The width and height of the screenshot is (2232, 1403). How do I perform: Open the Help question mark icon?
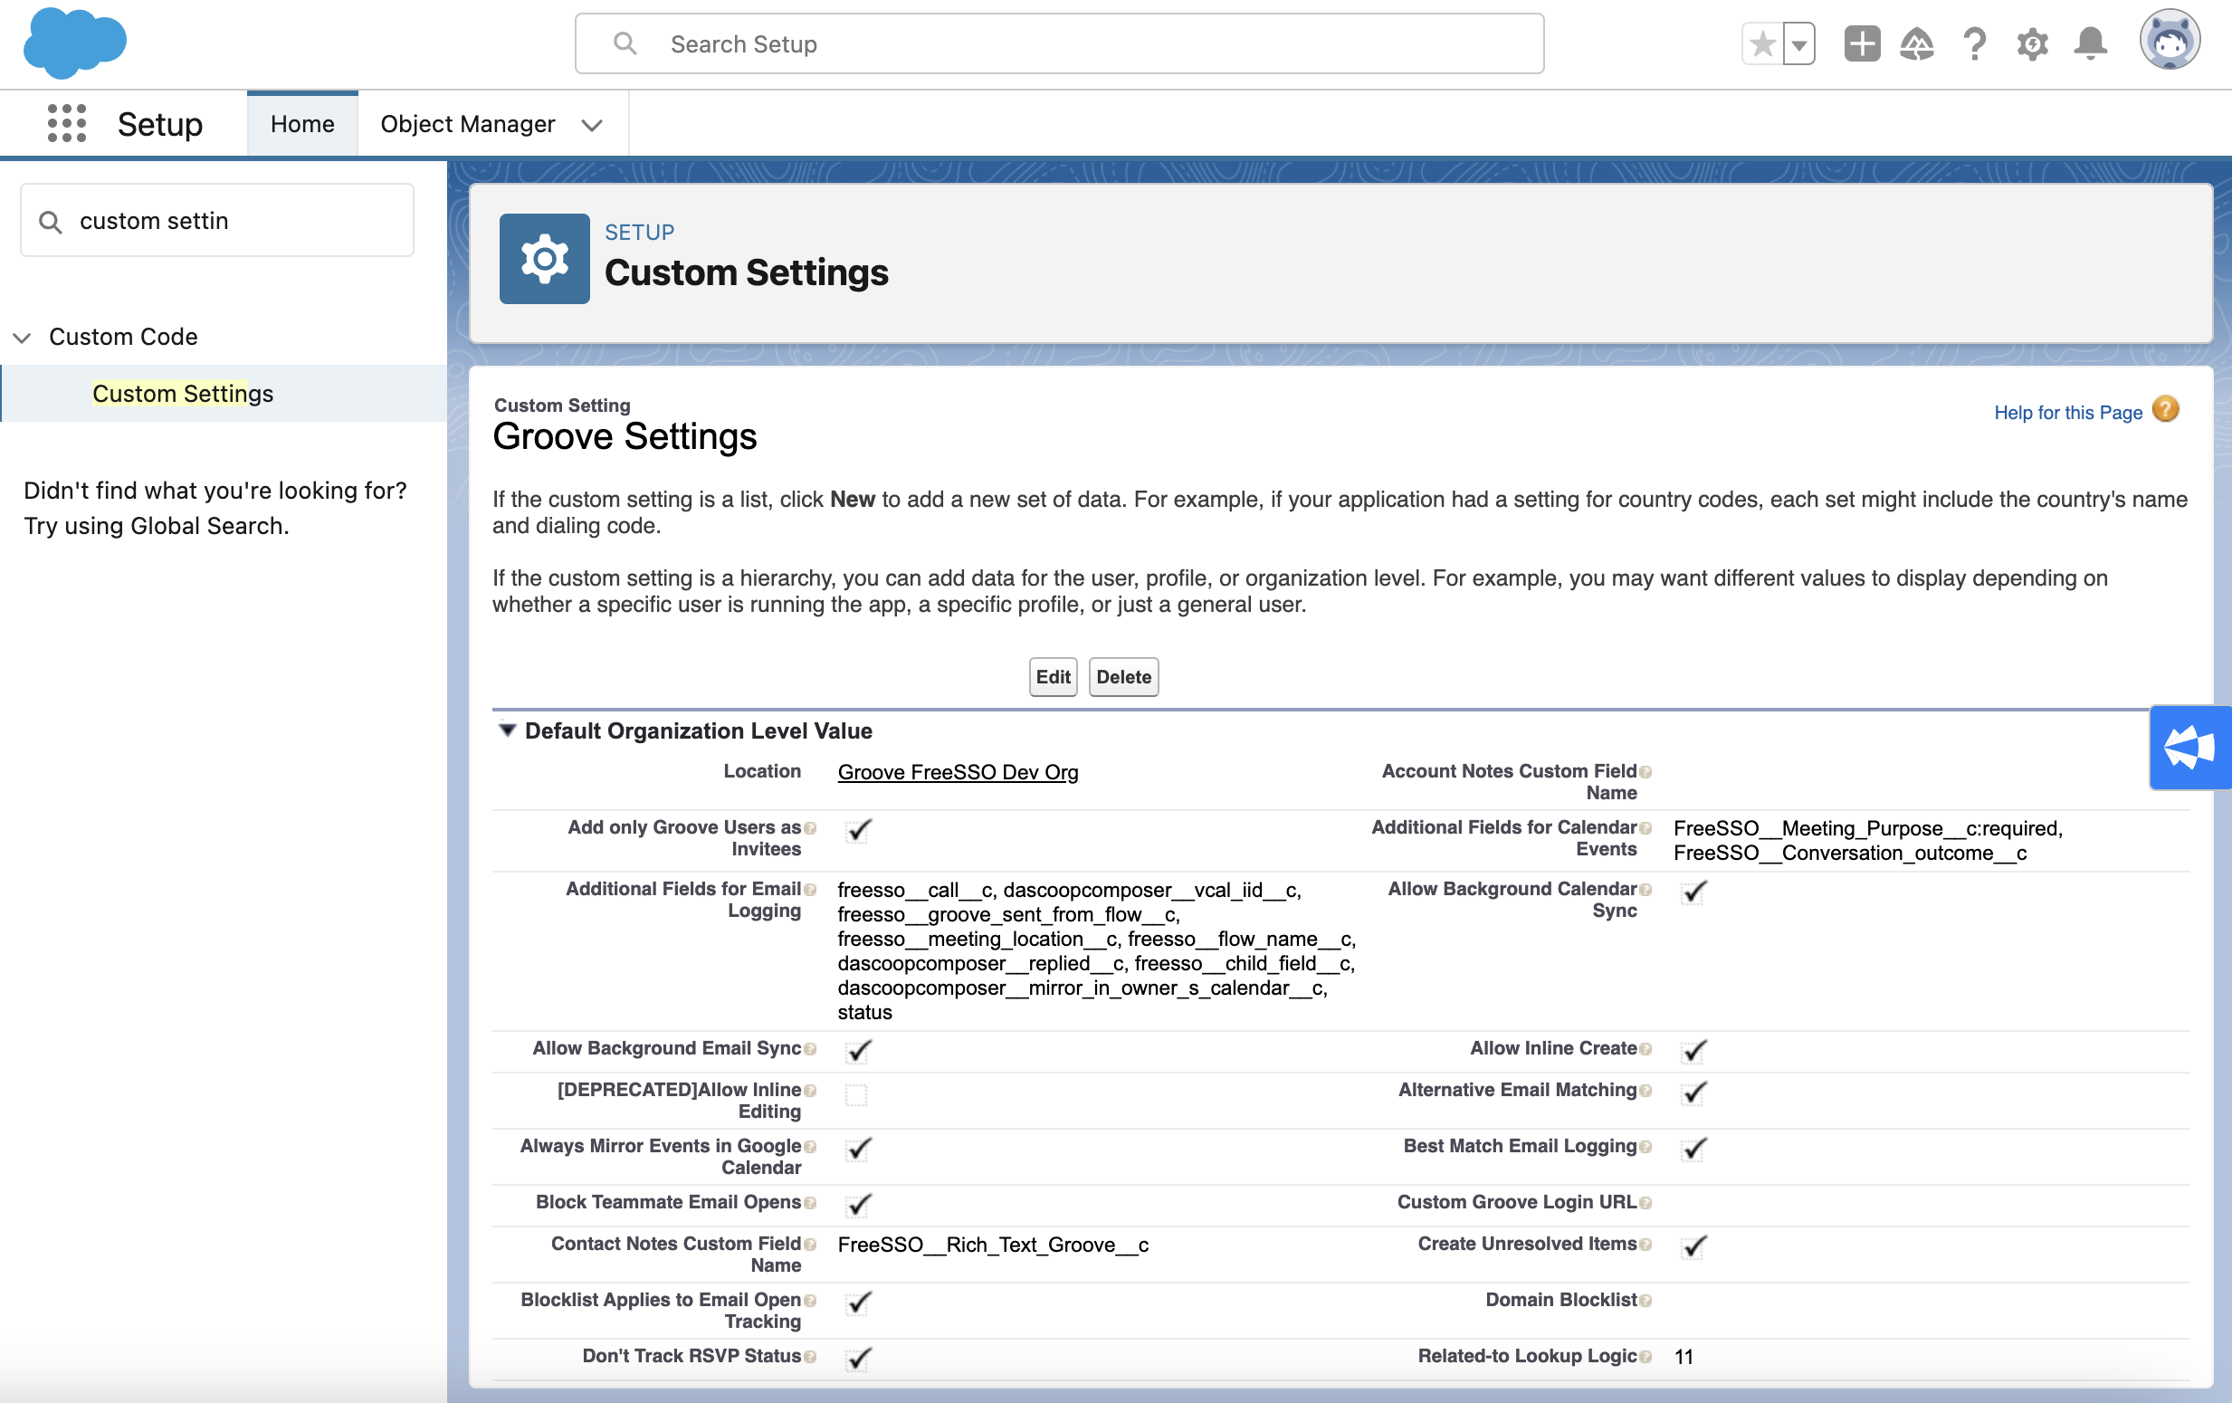tap(1974, 43)
